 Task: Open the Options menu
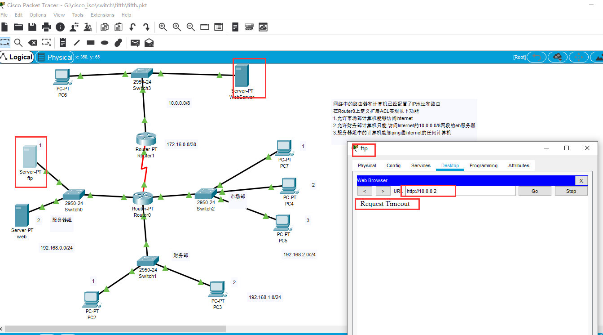tap(38, 15)
